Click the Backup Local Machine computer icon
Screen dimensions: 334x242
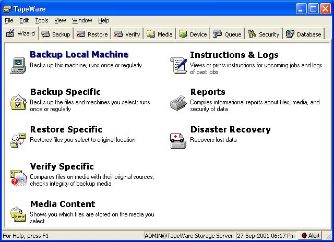point(18,65)
